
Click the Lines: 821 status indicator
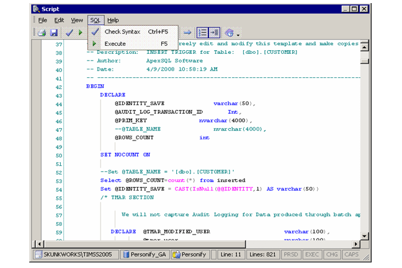tap(262, 254)
